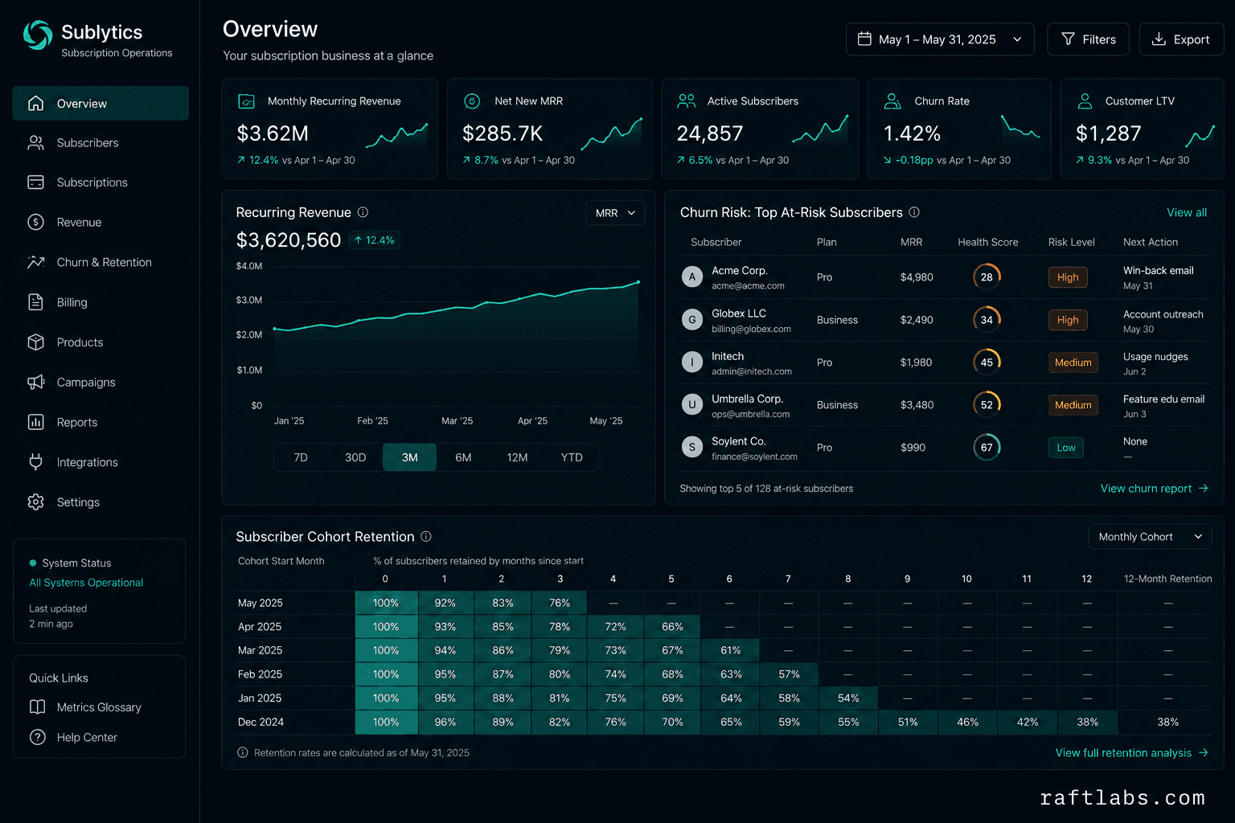Open the Monthly Cohort dropdown
The height and width of the screenshot is (823, 1235).
click(x=1150, y=537)
